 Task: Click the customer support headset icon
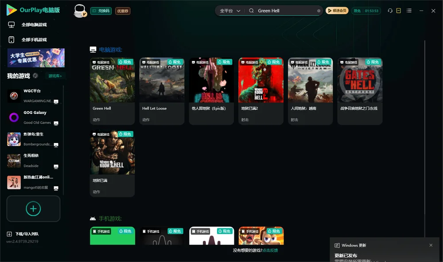[x=390, y=11]
